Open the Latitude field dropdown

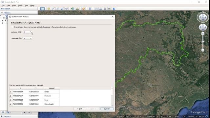[28, 32]
